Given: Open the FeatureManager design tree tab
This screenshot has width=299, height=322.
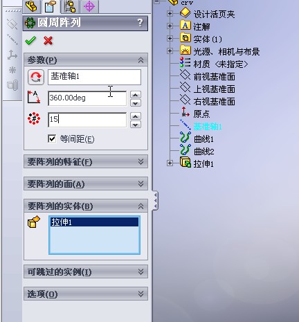Looking at the screenshot, I should click(x=31, y=6).
